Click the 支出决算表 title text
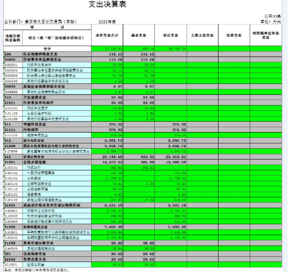The image size is (288, 275). click(108, 4)
